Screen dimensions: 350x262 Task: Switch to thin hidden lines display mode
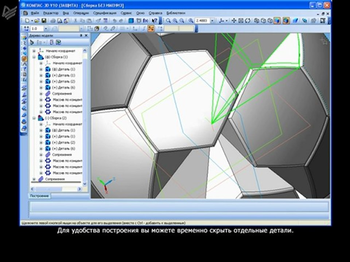point(270,21)
